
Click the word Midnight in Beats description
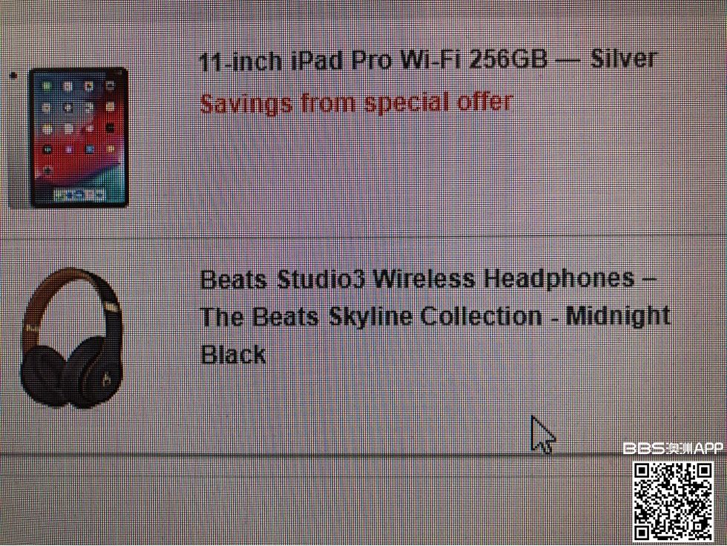pos(618,317)
